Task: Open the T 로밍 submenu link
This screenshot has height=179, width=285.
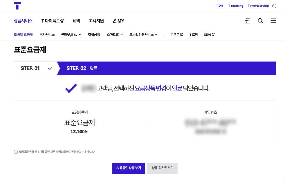Action: click(x=193, y=35)
